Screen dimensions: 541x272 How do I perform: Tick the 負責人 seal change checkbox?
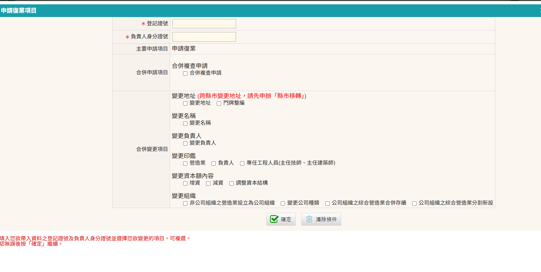(213, 164)
